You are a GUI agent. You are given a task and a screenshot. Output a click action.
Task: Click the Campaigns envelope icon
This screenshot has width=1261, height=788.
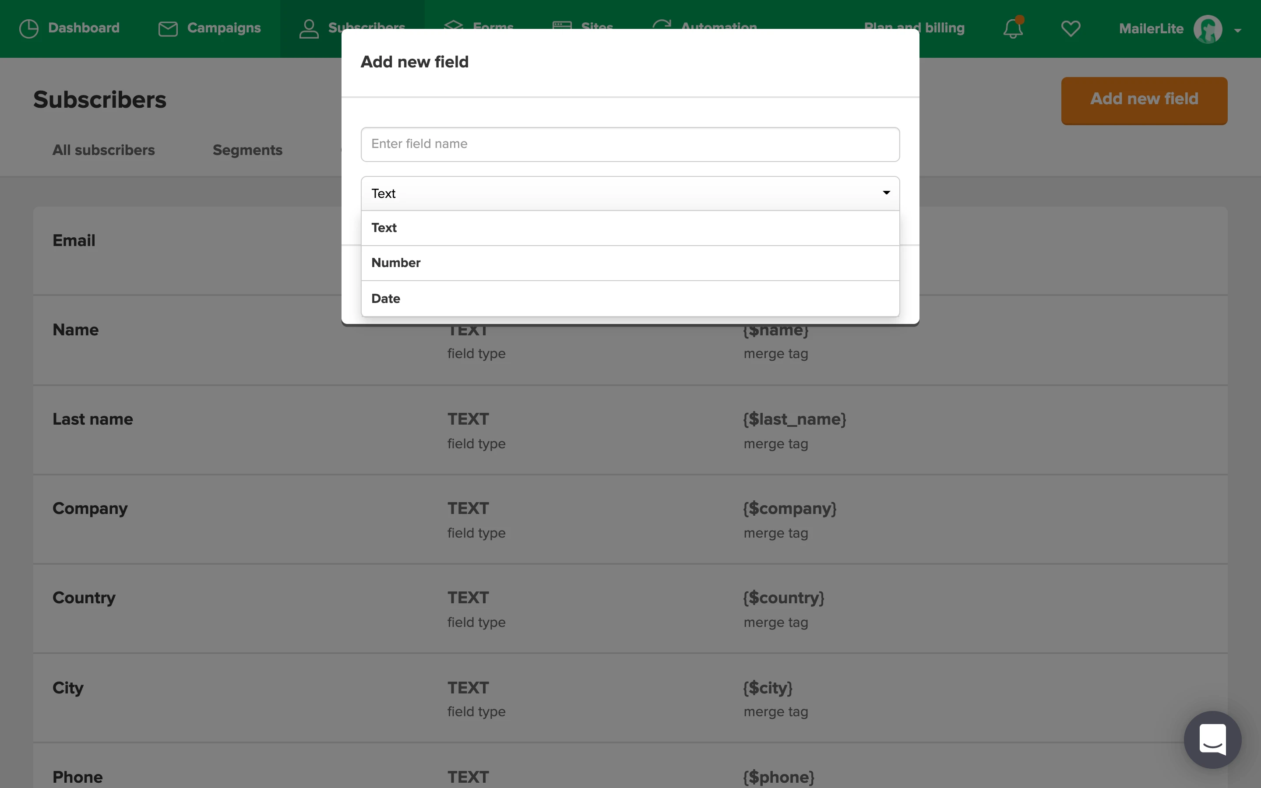(168, 28)
